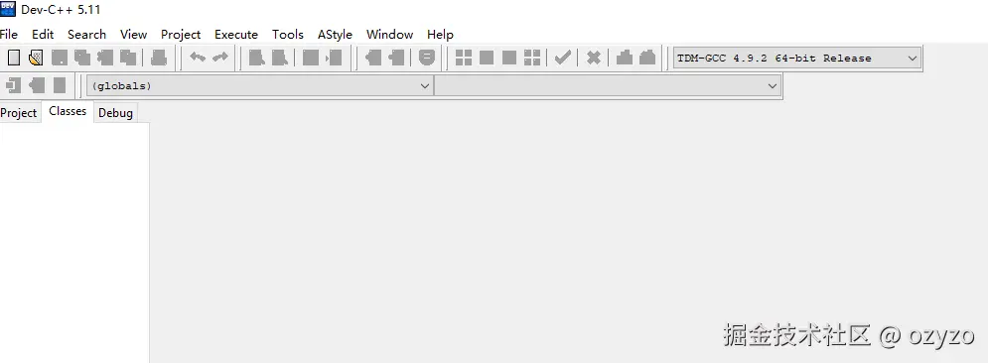
Task: Click the third icon in the second toolbar row
Action: (60, 85)
